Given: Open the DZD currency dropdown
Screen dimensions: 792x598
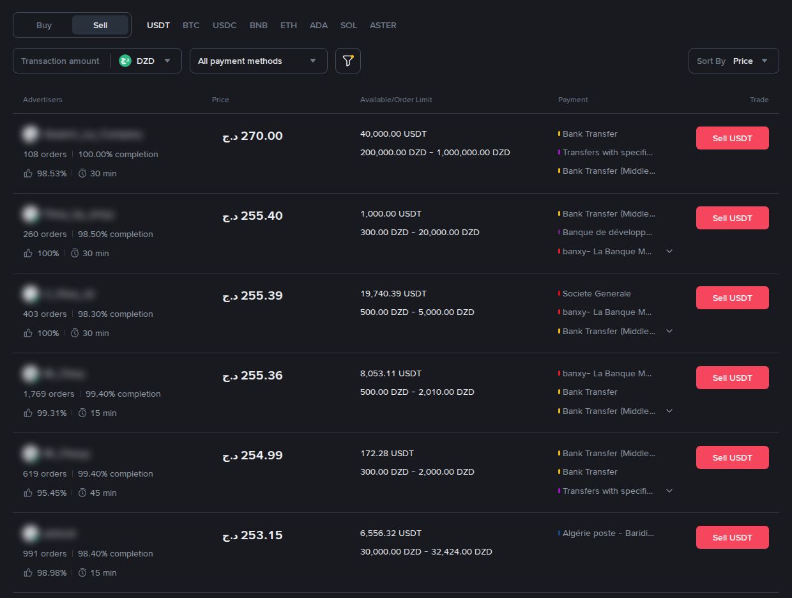Looking at the screenshot, I should (146, 61).
